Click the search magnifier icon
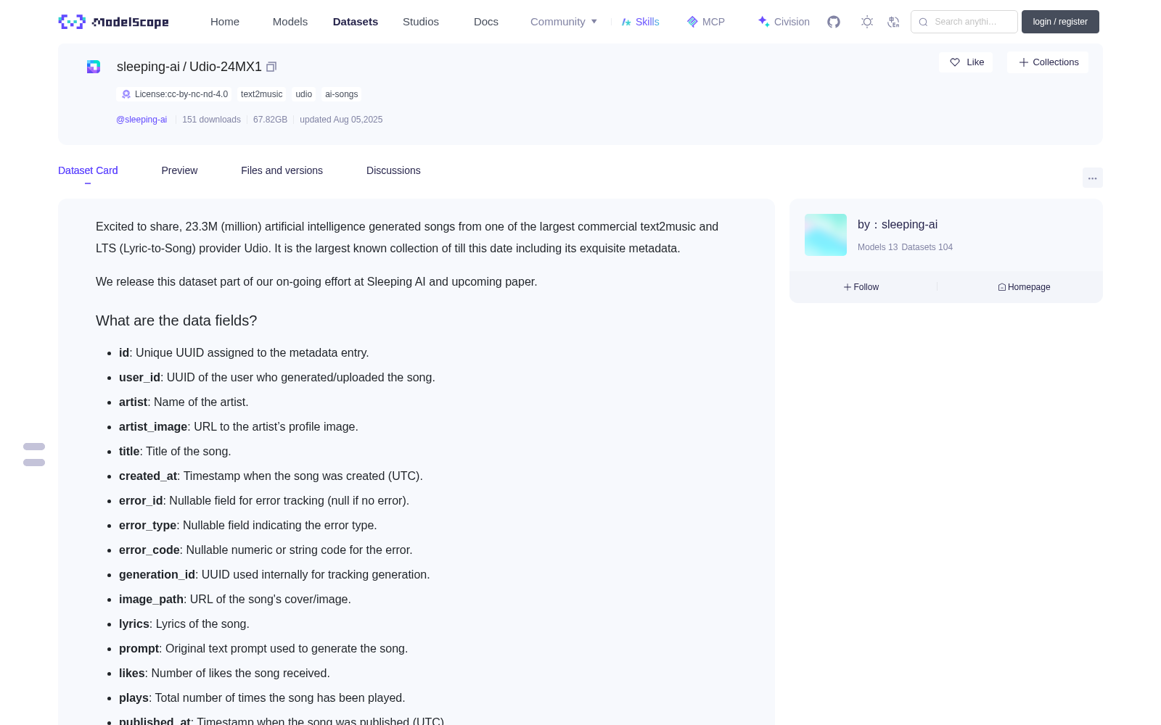 (923, 22)
